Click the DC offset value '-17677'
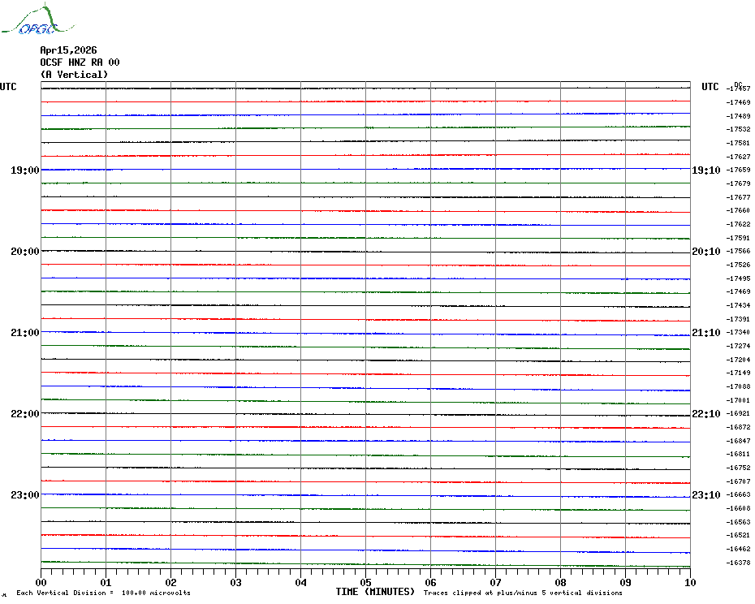Screen dimensions: 755x604 (739, 197)
